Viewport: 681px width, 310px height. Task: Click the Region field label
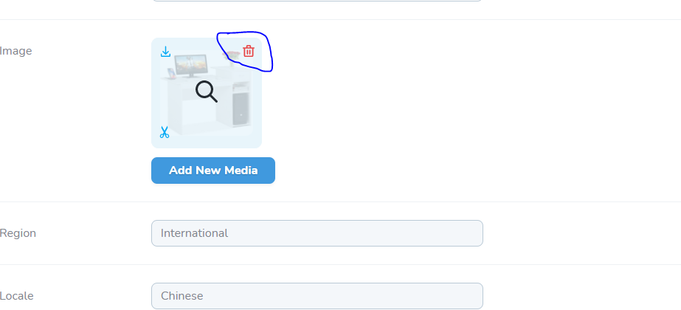(x=18, y=233)
